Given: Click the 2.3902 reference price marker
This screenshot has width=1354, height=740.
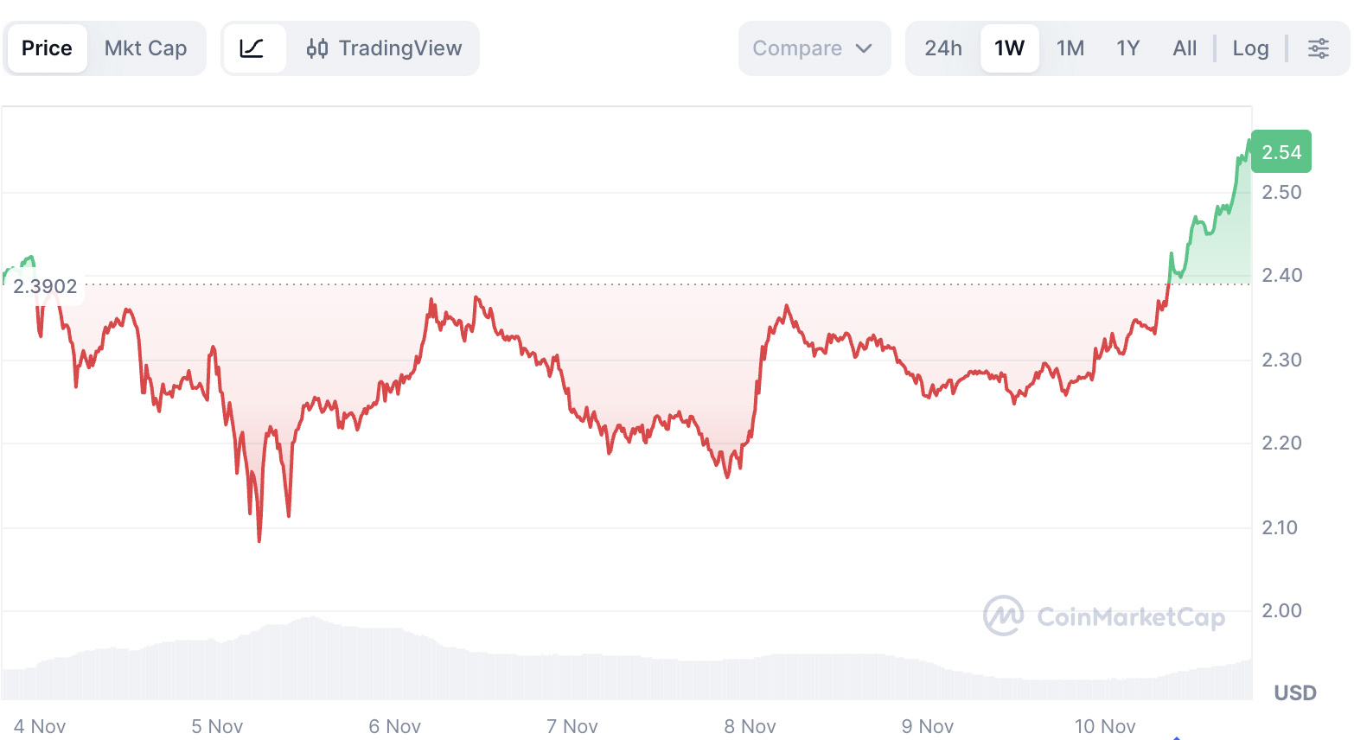Looking at the screenshot, I should point(45,286).
